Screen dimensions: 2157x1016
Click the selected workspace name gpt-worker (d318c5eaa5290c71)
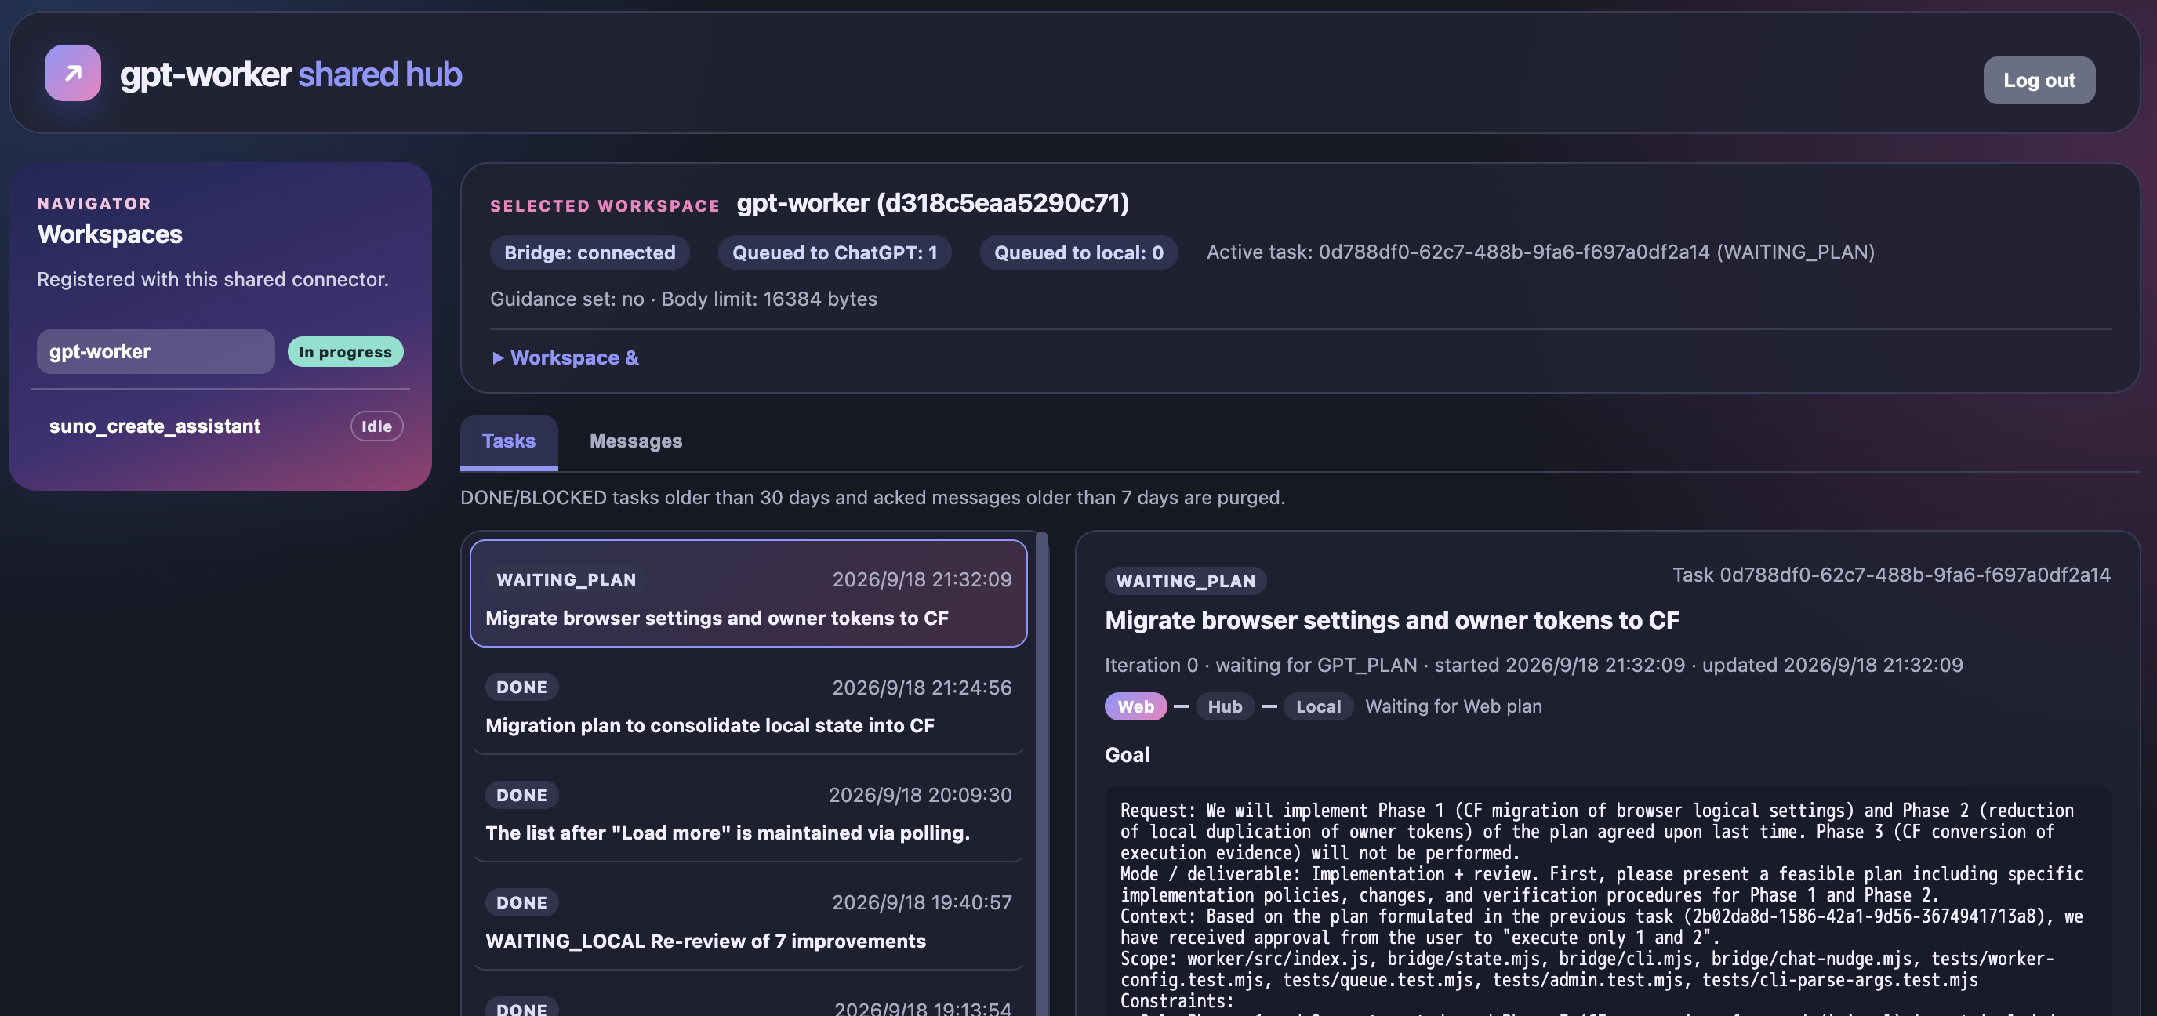(x=933, y=203)
